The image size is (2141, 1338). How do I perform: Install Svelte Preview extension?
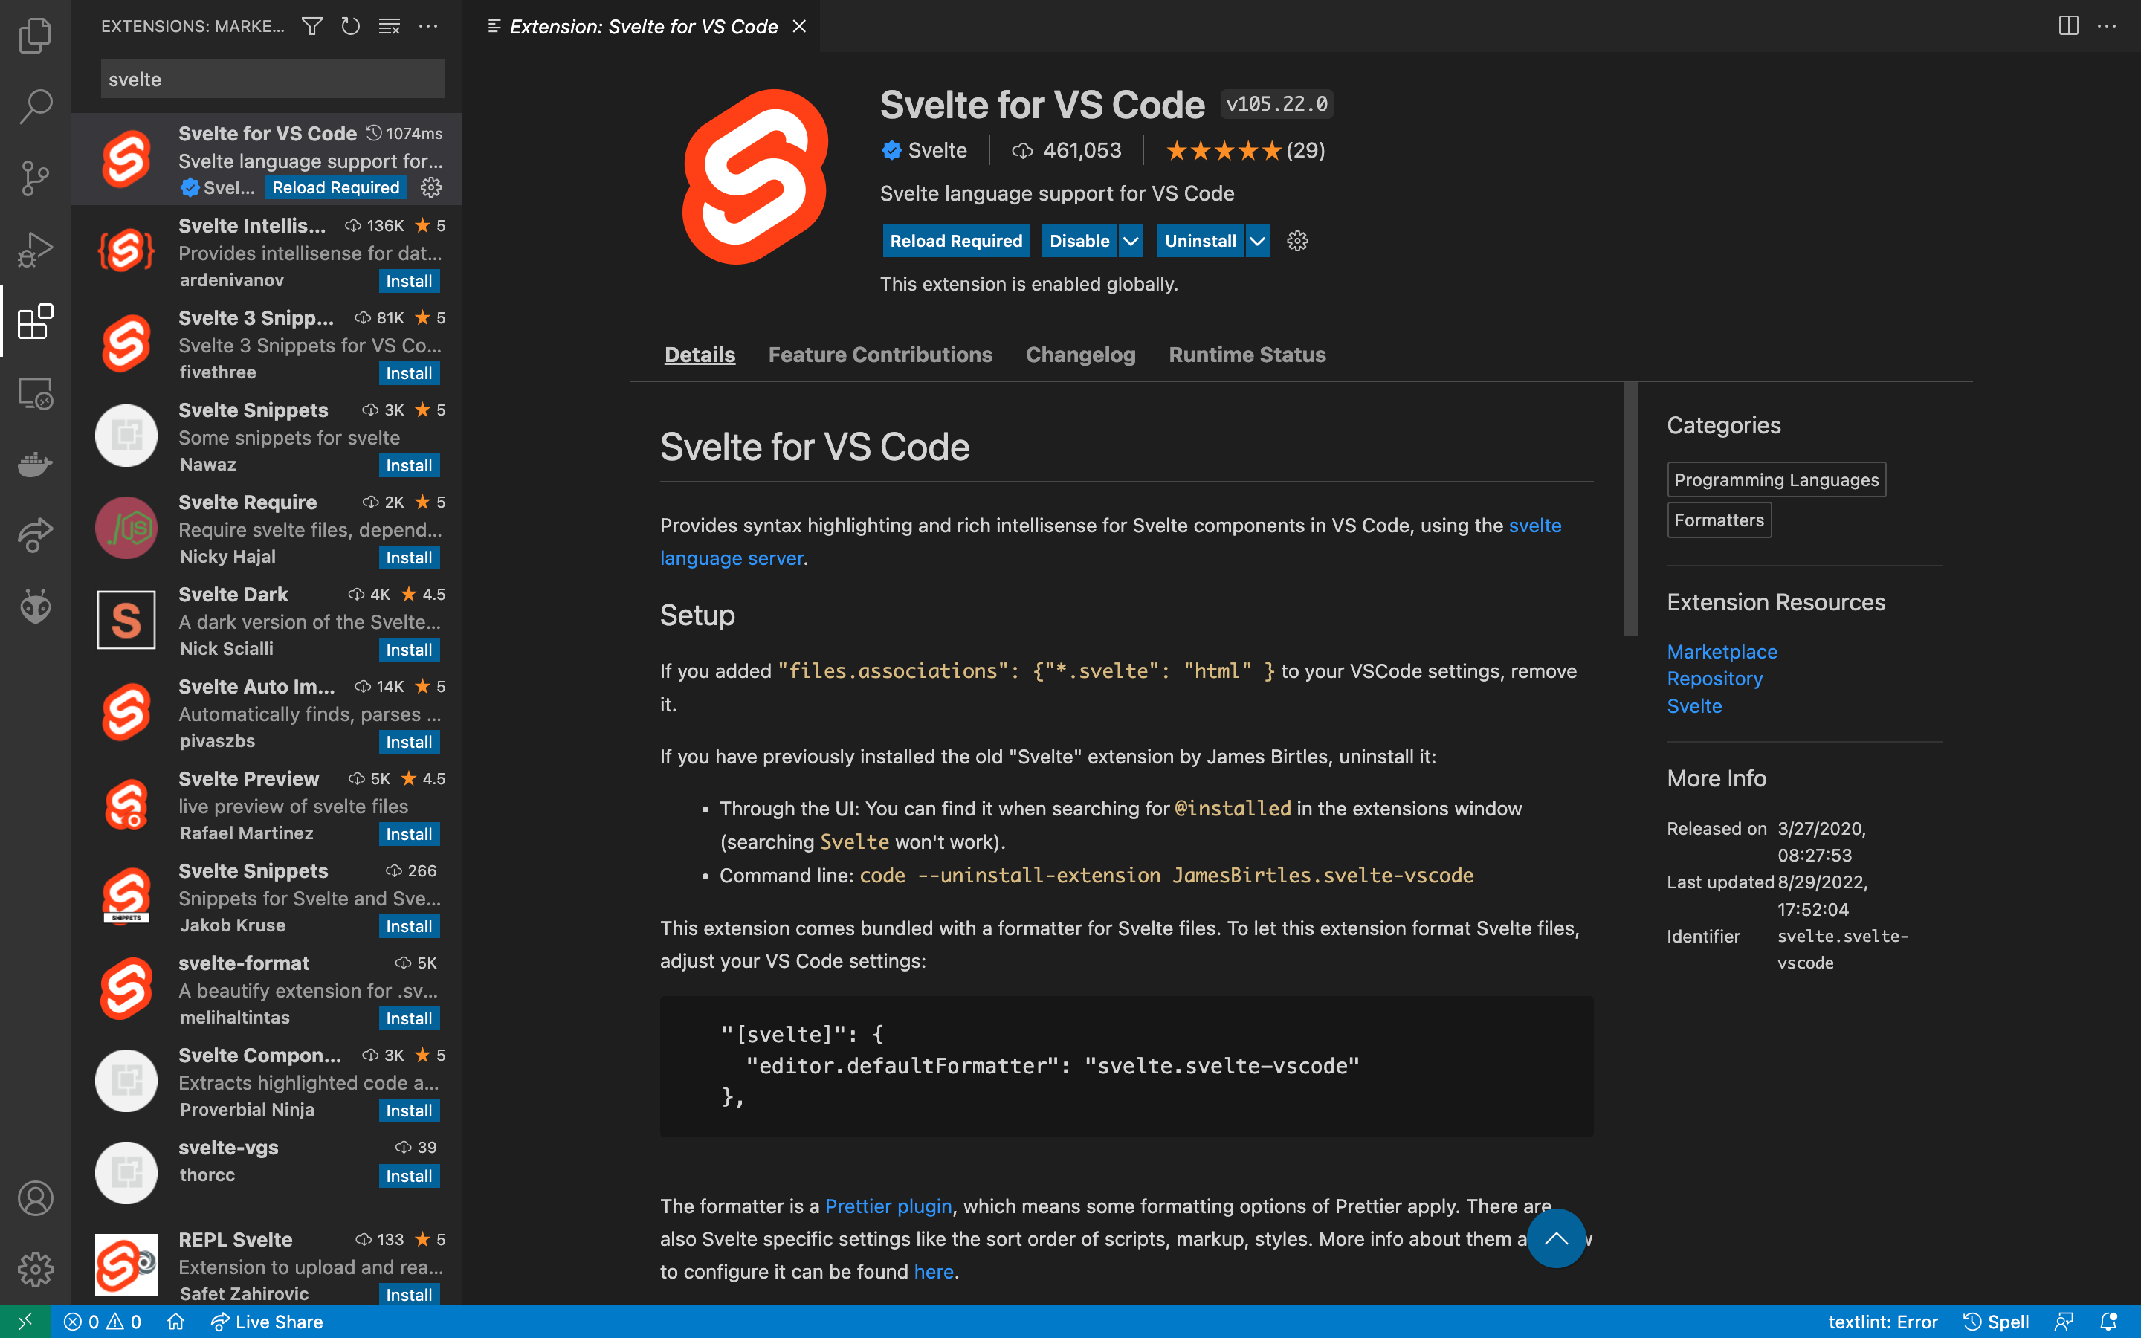tap(409, 833)
